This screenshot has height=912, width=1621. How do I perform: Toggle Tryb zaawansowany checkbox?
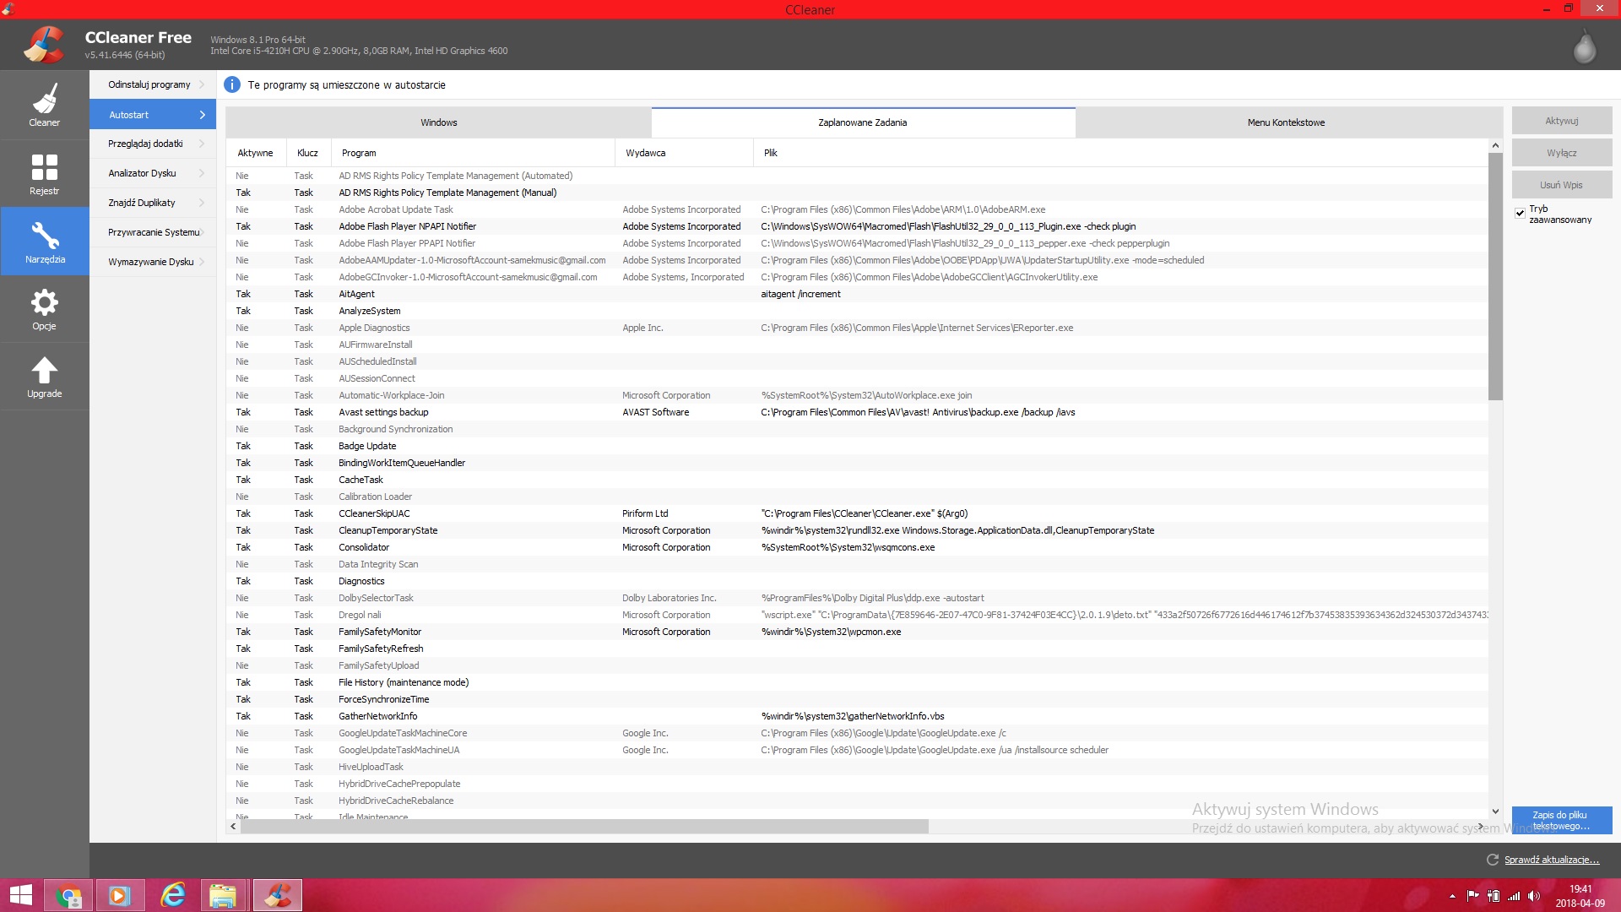1520,213
